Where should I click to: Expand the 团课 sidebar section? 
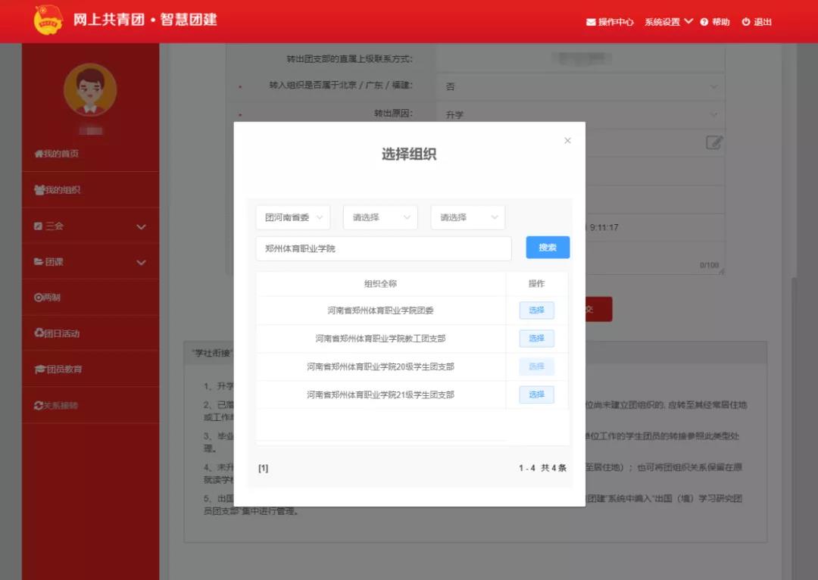[90, 262]
